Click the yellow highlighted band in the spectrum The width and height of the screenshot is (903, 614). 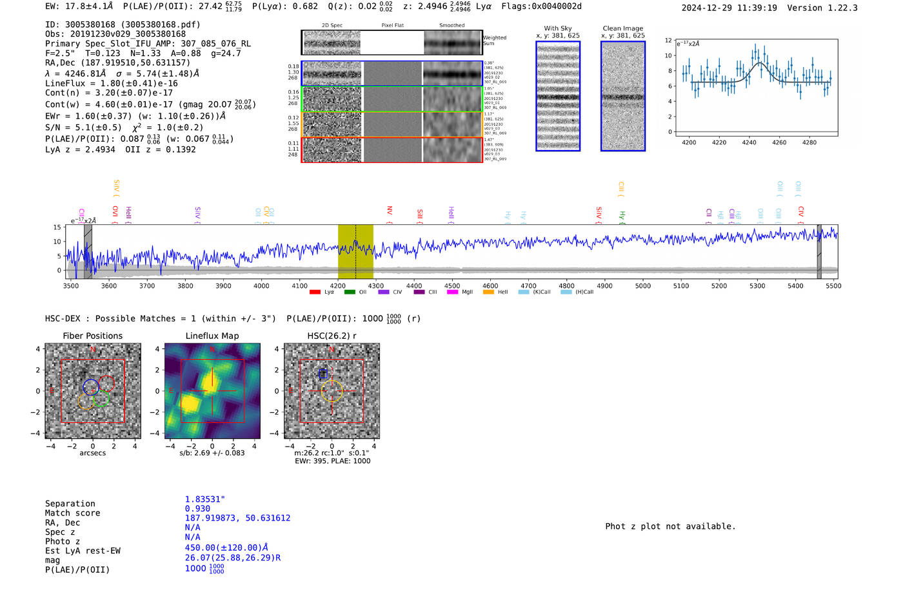tap(355, 251)
